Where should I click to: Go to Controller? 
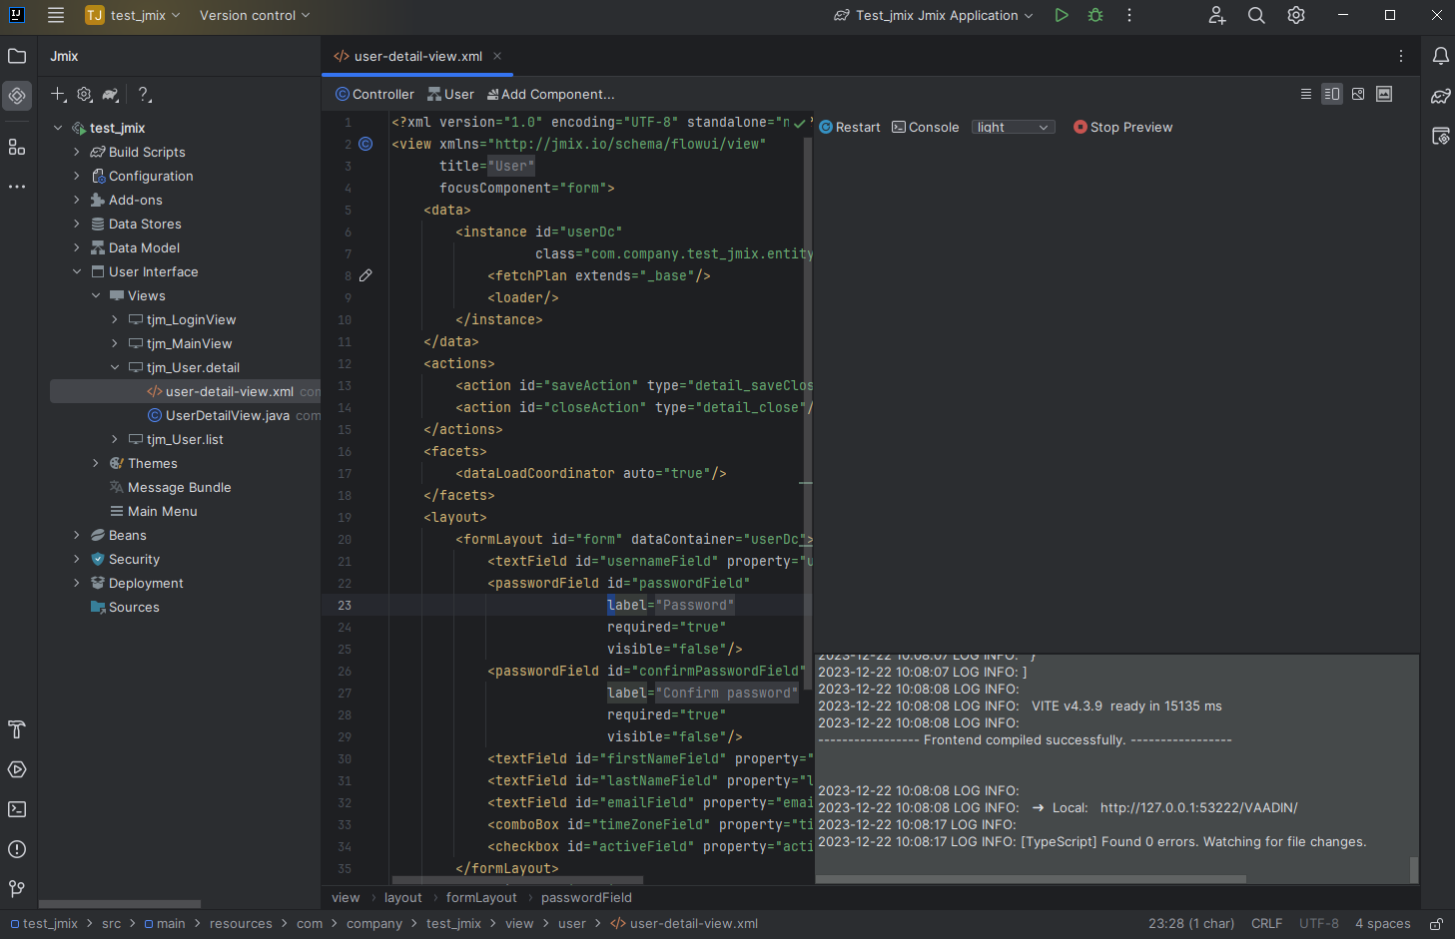(374, 94)
